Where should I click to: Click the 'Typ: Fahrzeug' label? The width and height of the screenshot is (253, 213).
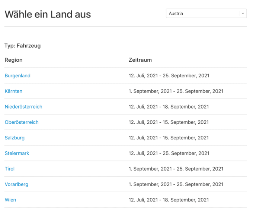[x=23, y=46]
